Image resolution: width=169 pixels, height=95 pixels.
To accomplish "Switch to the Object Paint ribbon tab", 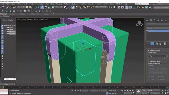I will (35, 14).
